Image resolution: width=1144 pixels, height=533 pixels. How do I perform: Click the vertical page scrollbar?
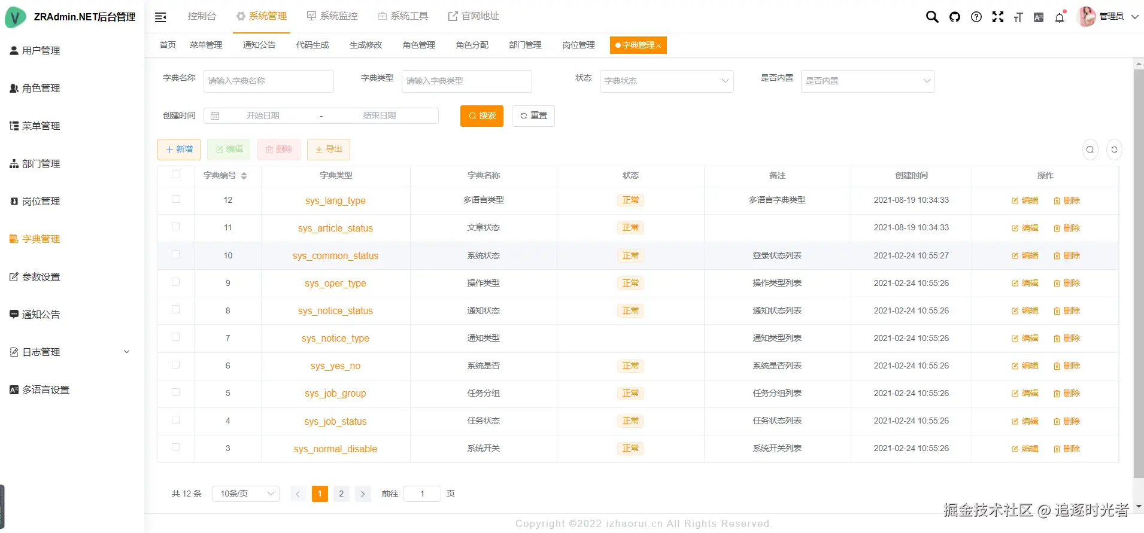(x=1139, y=273)
